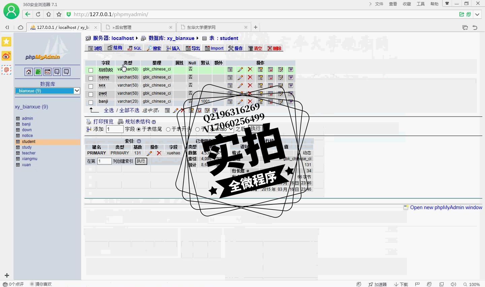Bookmark page with the star icon
Screen dimensions: 485x287
(x=59, y=14)
